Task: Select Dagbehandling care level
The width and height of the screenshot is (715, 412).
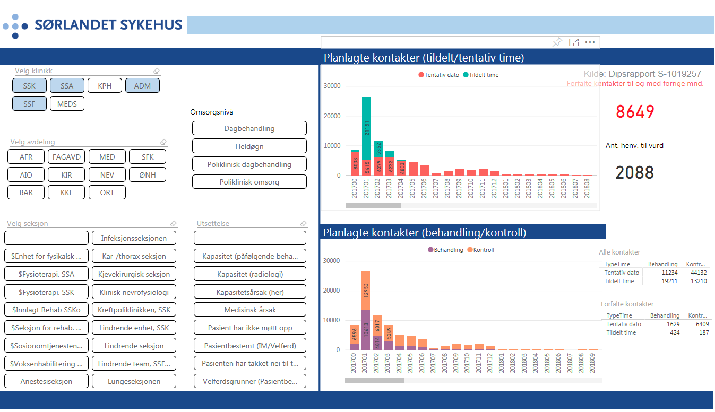Action: pyautogui.click(x=249, y=128)
